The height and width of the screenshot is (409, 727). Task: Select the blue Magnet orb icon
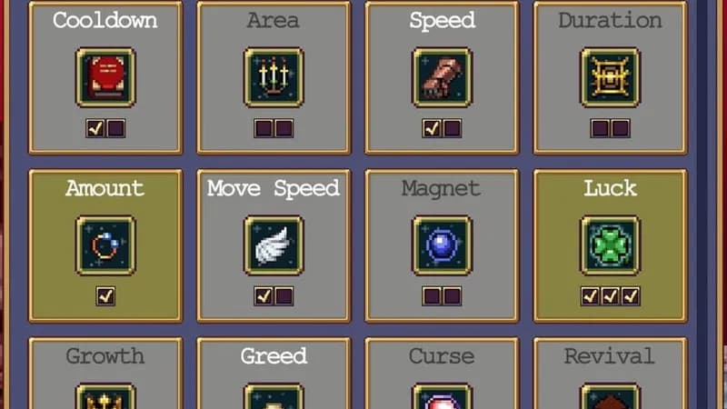443,245
